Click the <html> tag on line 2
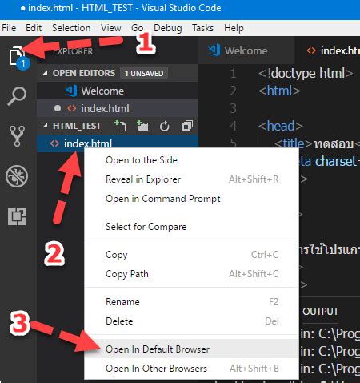This screenshot has width=360, height=383. 279,91
